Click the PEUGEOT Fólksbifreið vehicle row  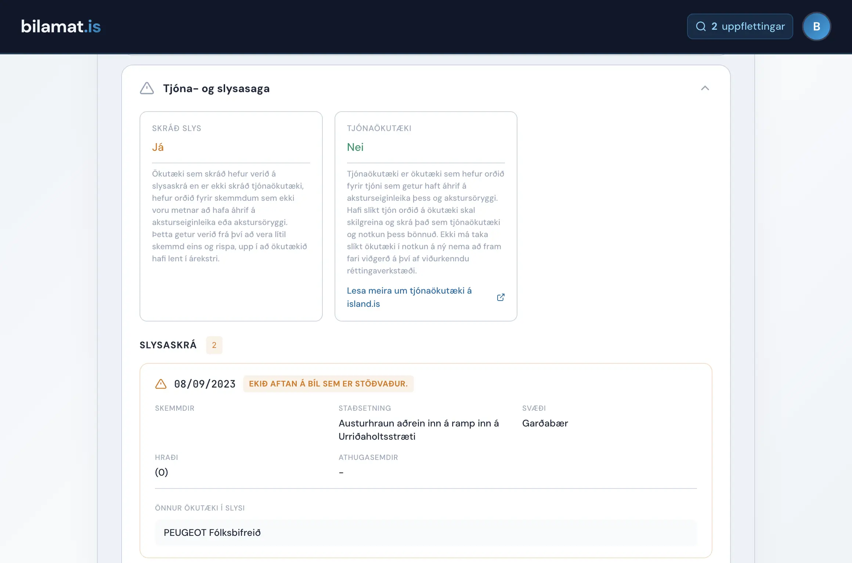pyautogui.click(x=426, y=533)
